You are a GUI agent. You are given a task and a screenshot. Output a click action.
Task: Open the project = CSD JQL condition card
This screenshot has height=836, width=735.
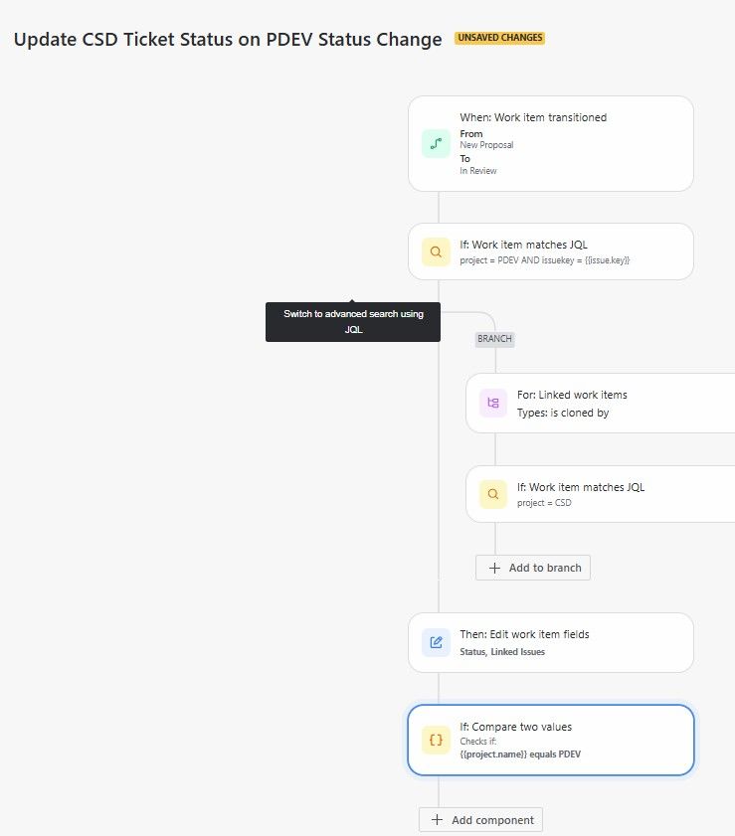pyautogui.click(x=601, y=494)
